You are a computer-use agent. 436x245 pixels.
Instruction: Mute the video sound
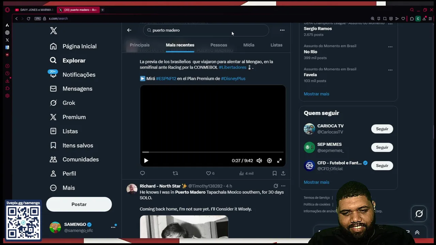tap(259, 161)
